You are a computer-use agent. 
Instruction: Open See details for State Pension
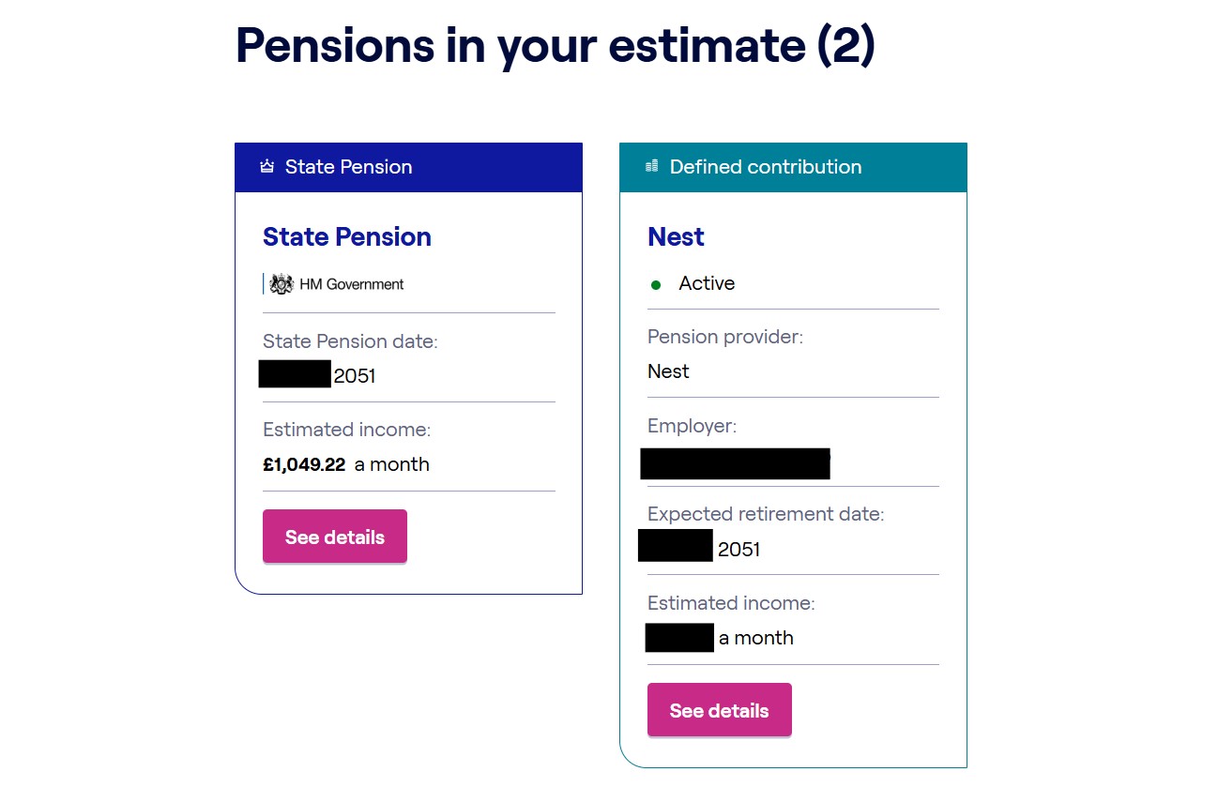(x=335, y=537)
